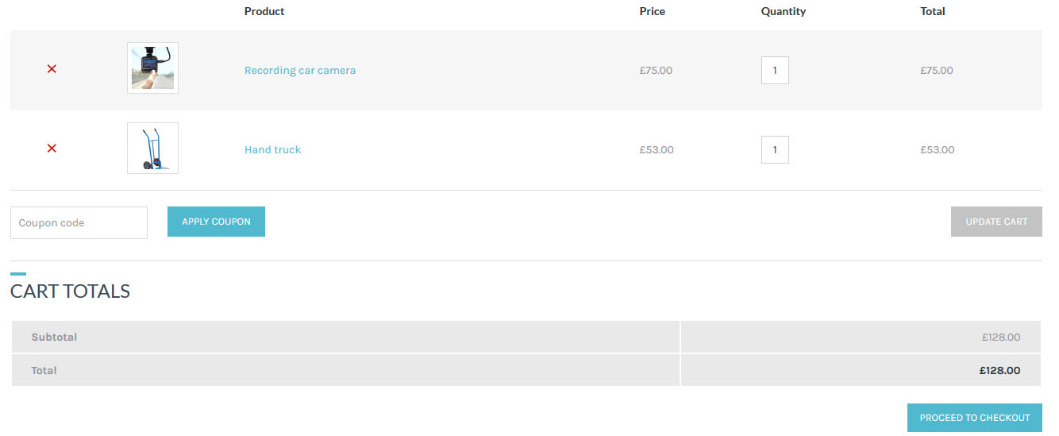1059x436 pixels.
Task: Remove Hand truck using its red X
Action: [52, 149]
